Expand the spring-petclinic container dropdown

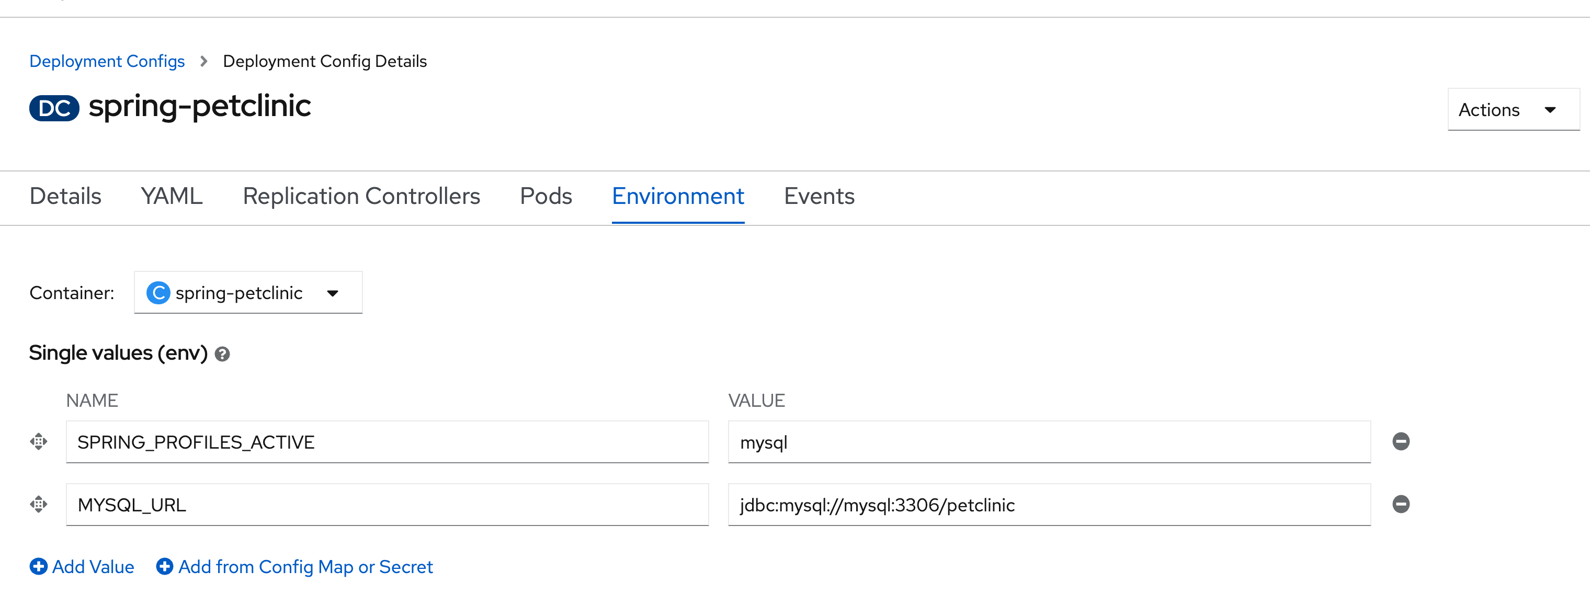point(248,293)
